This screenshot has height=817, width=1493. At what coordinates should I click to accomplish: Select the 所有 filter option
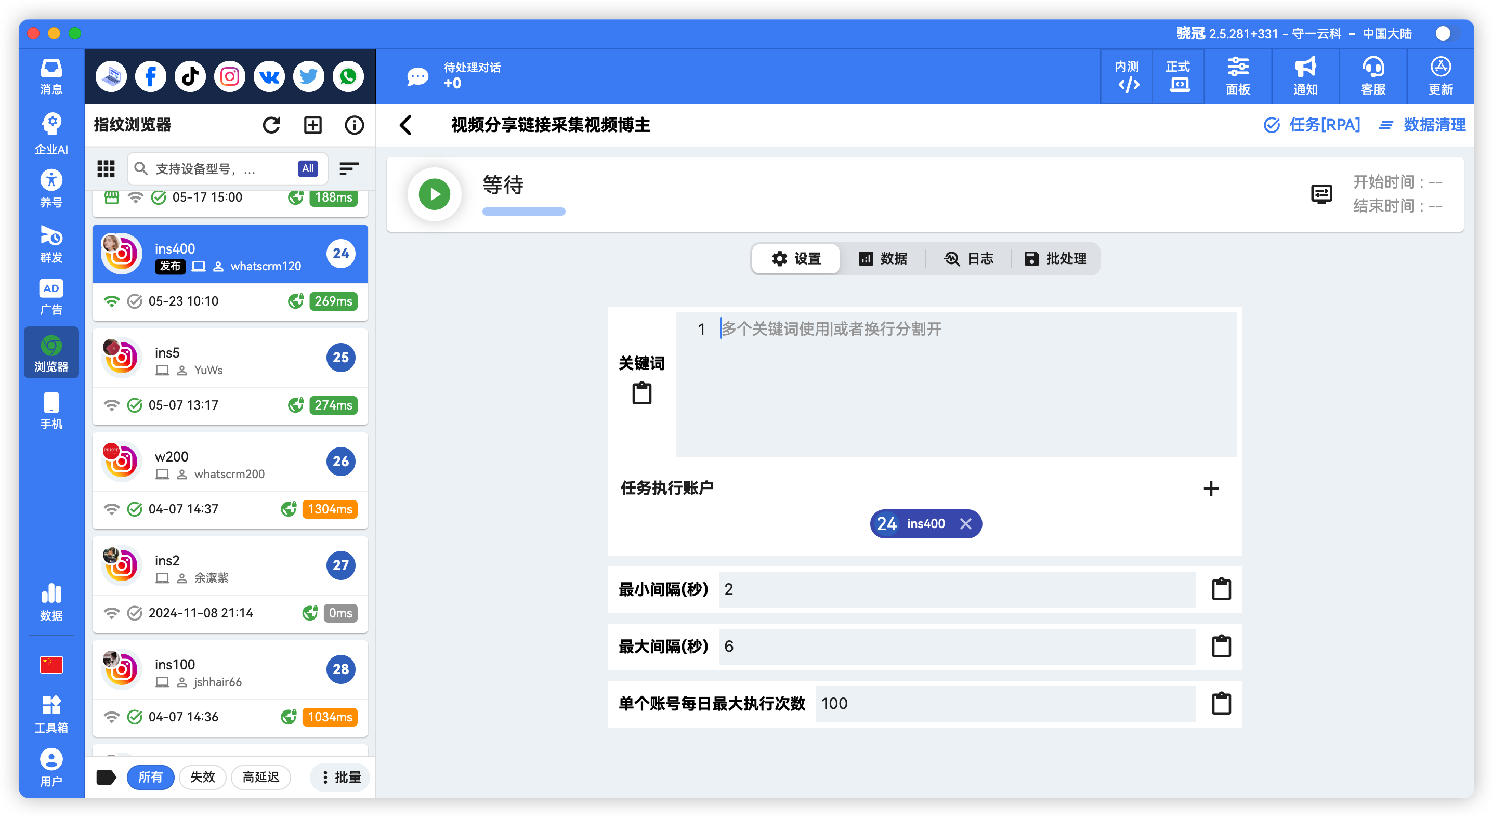pos(151,777)
